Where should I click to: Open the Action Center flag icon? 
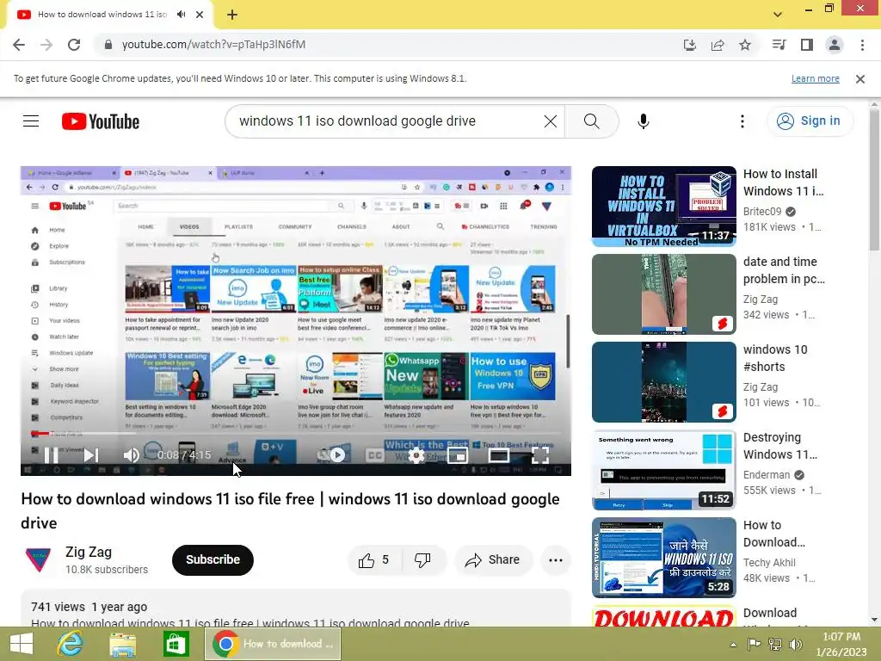click(x=754, y=644)
